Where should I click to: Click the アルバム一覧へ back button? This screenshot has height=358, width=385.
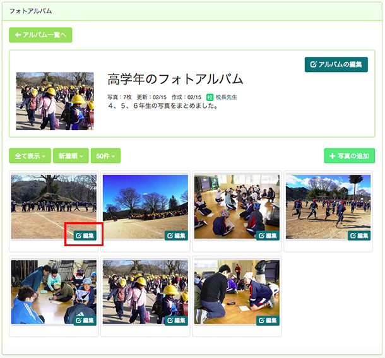(40, 35)
